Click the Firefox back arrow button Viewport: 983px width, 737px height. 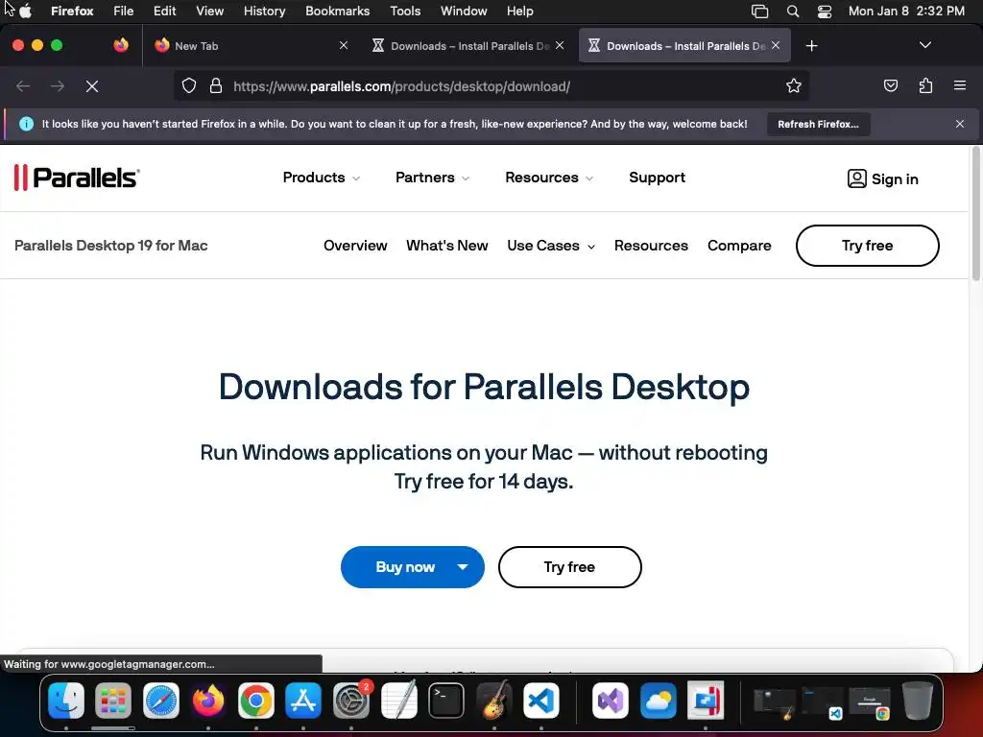click(23, 86)
